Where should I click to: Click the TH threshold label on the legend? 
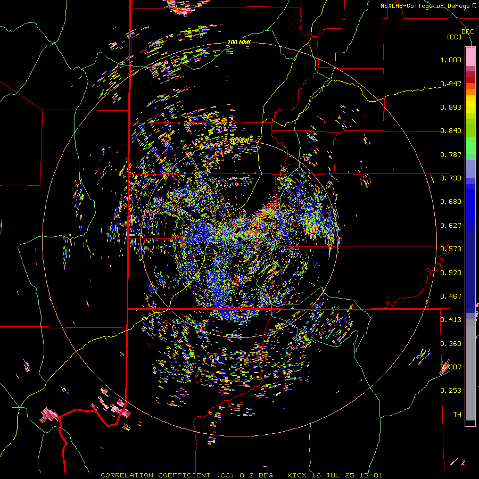click(x=457, y=415)
